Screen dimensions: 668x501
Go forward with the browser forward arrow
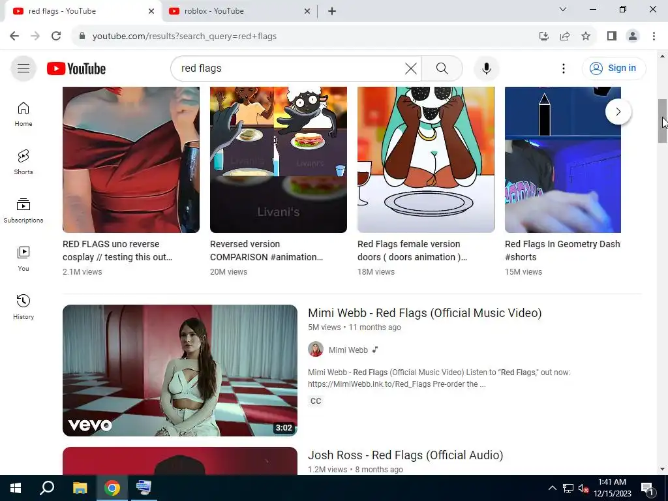click(x=35, y=37)
